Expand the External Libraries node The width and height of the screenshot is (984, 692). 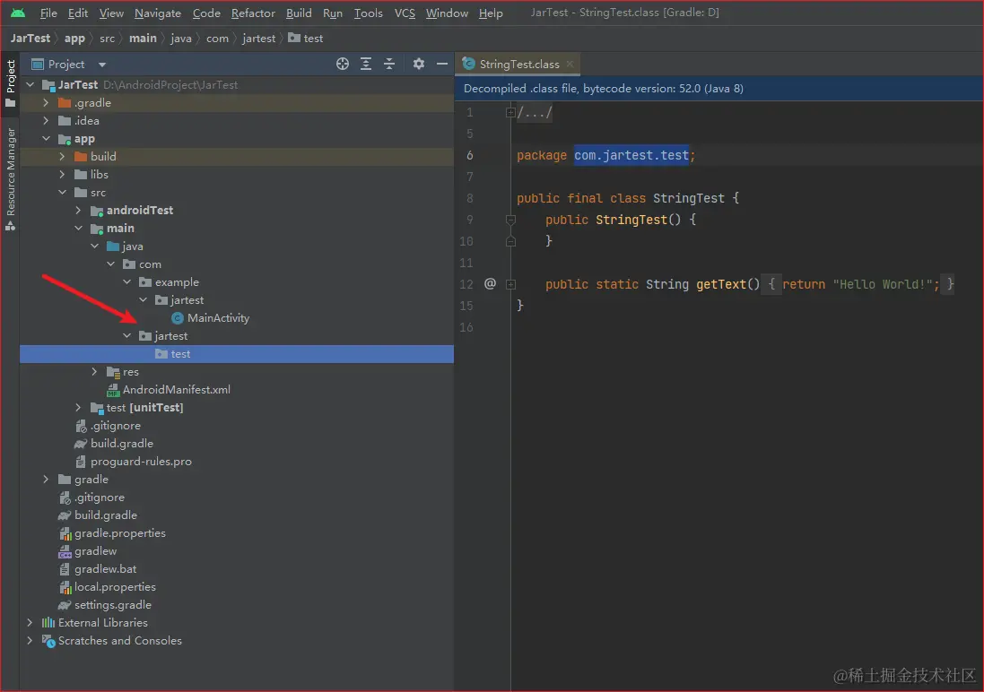pyautogui.click(x=30, y=623)
